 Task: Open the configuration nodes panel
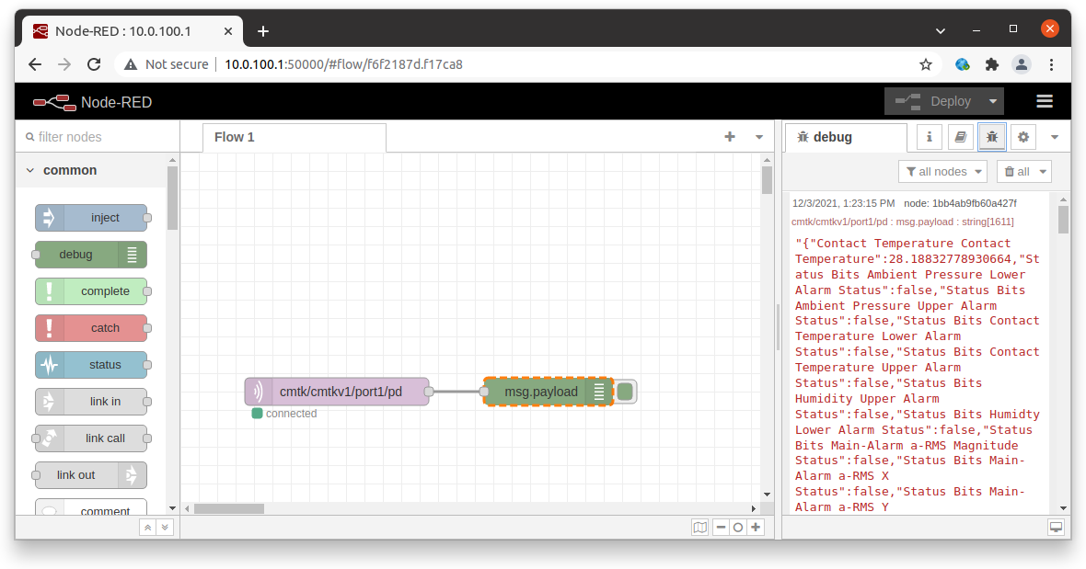coord(1023,136)
